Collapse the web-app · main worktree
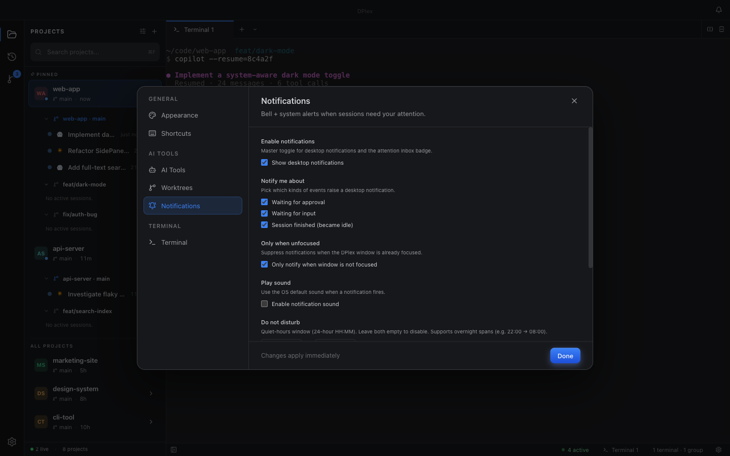Screen dimensions: 730x456 [x=47, y=119]
